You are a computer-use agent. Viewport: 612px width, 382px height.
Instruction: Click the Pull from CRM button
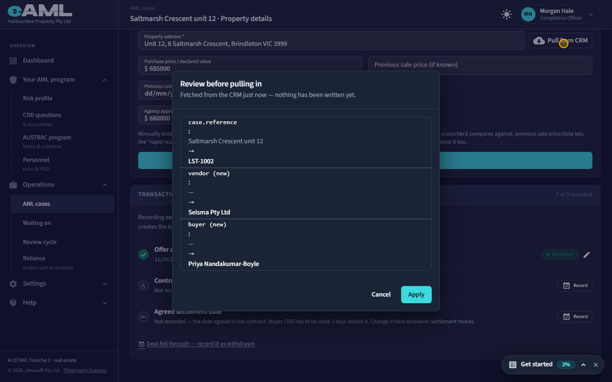point(560,41)
